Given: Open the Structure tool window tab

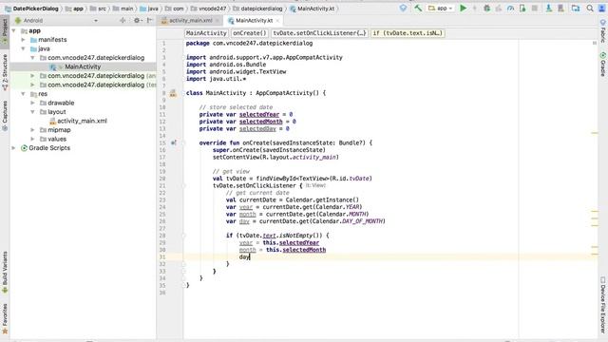Looking at the screenshot, I should coord(5,72).
